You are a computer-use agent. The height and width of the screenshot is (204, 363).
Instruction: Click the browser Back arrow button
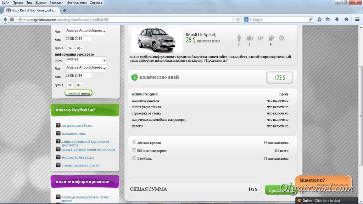[5, 19]
